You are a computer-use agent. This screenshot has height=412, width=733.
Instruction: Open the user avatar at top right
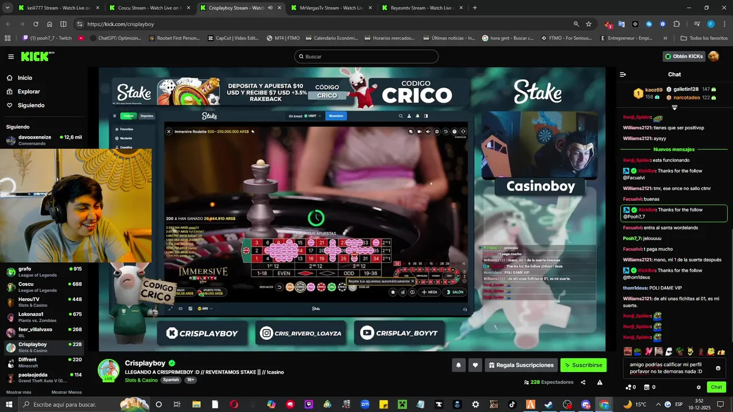tap(714, 56)
